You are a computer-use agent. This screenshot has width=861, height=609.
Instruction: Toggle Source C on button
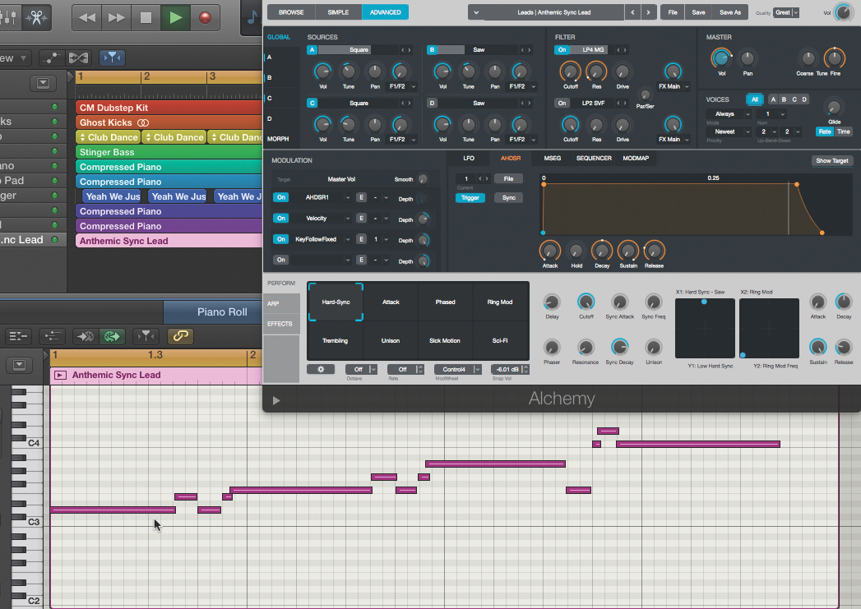point(312,104)
